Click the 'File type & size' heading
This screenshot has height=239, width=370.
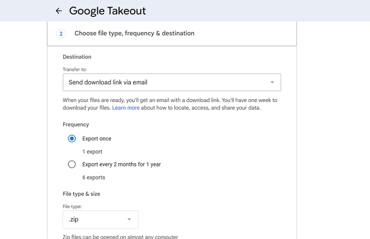point(82,194)
